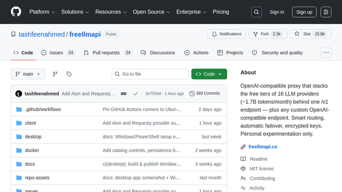
Task: Open the client folder name
Action: pyautogui.click(x=30, y=123)
